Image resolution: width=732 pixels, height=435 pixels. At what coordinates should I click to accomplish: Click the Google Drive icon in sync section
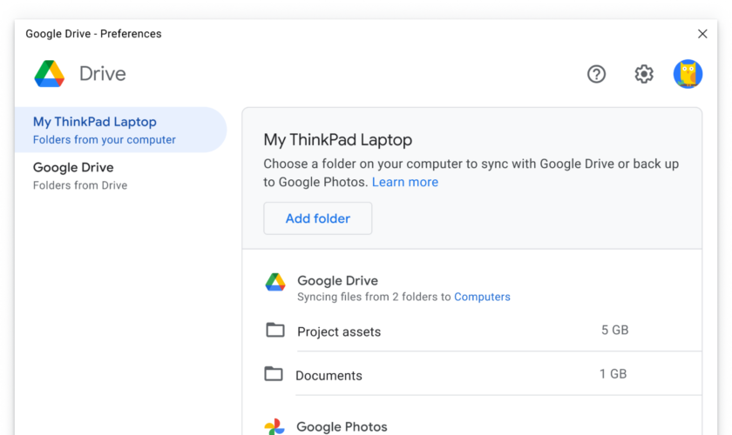(x=275, y=282)
